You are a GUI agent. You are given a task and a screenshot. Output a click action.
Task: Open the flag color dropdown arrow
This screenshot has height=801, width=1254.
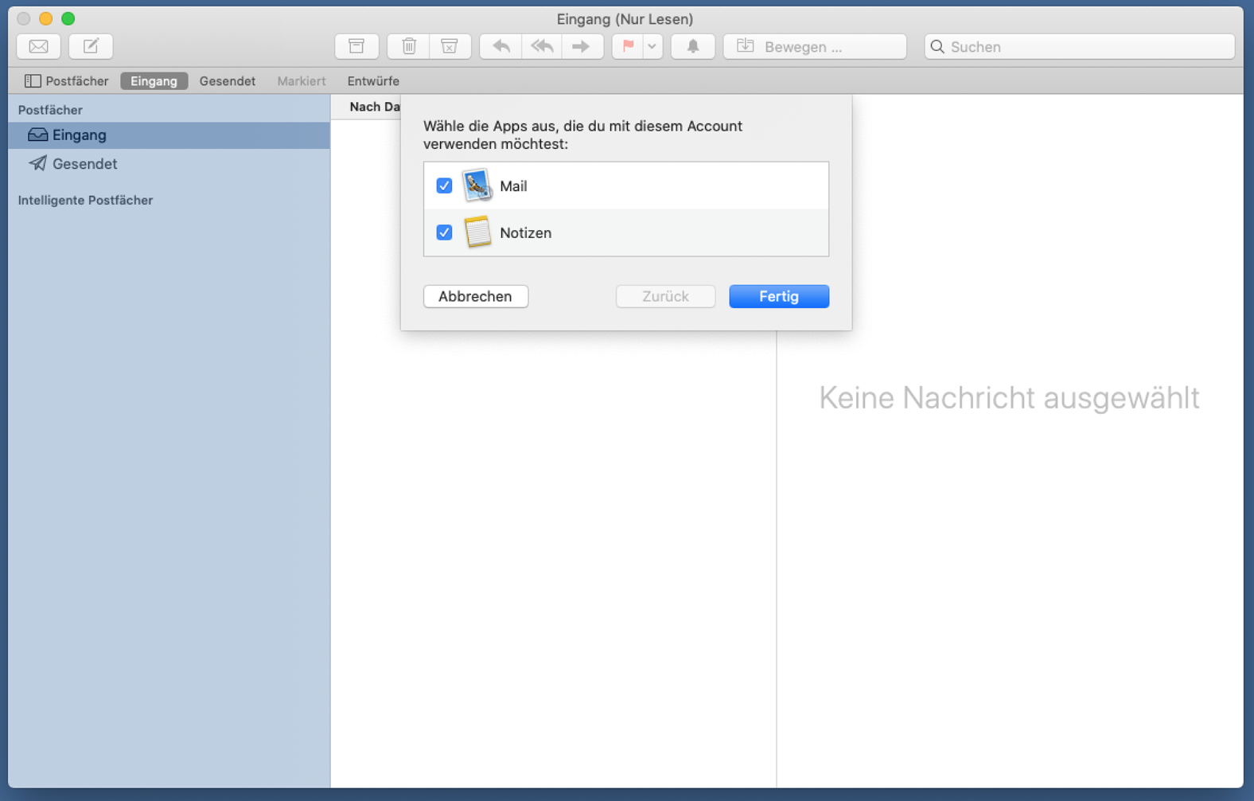click(652, 46)
